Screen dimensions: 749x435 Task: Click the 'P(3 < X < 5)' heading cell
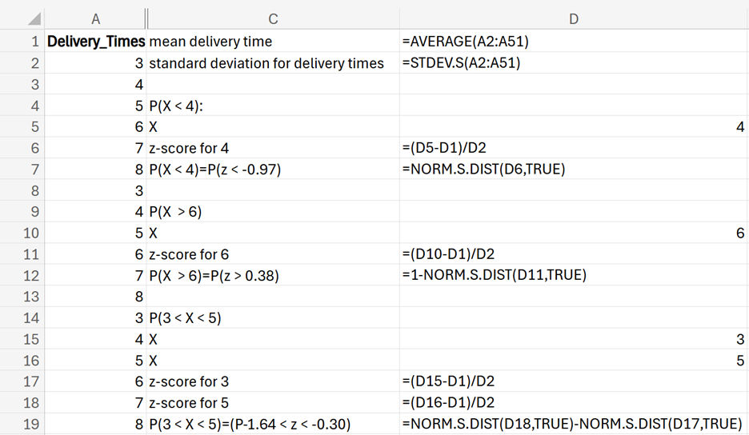273,317
